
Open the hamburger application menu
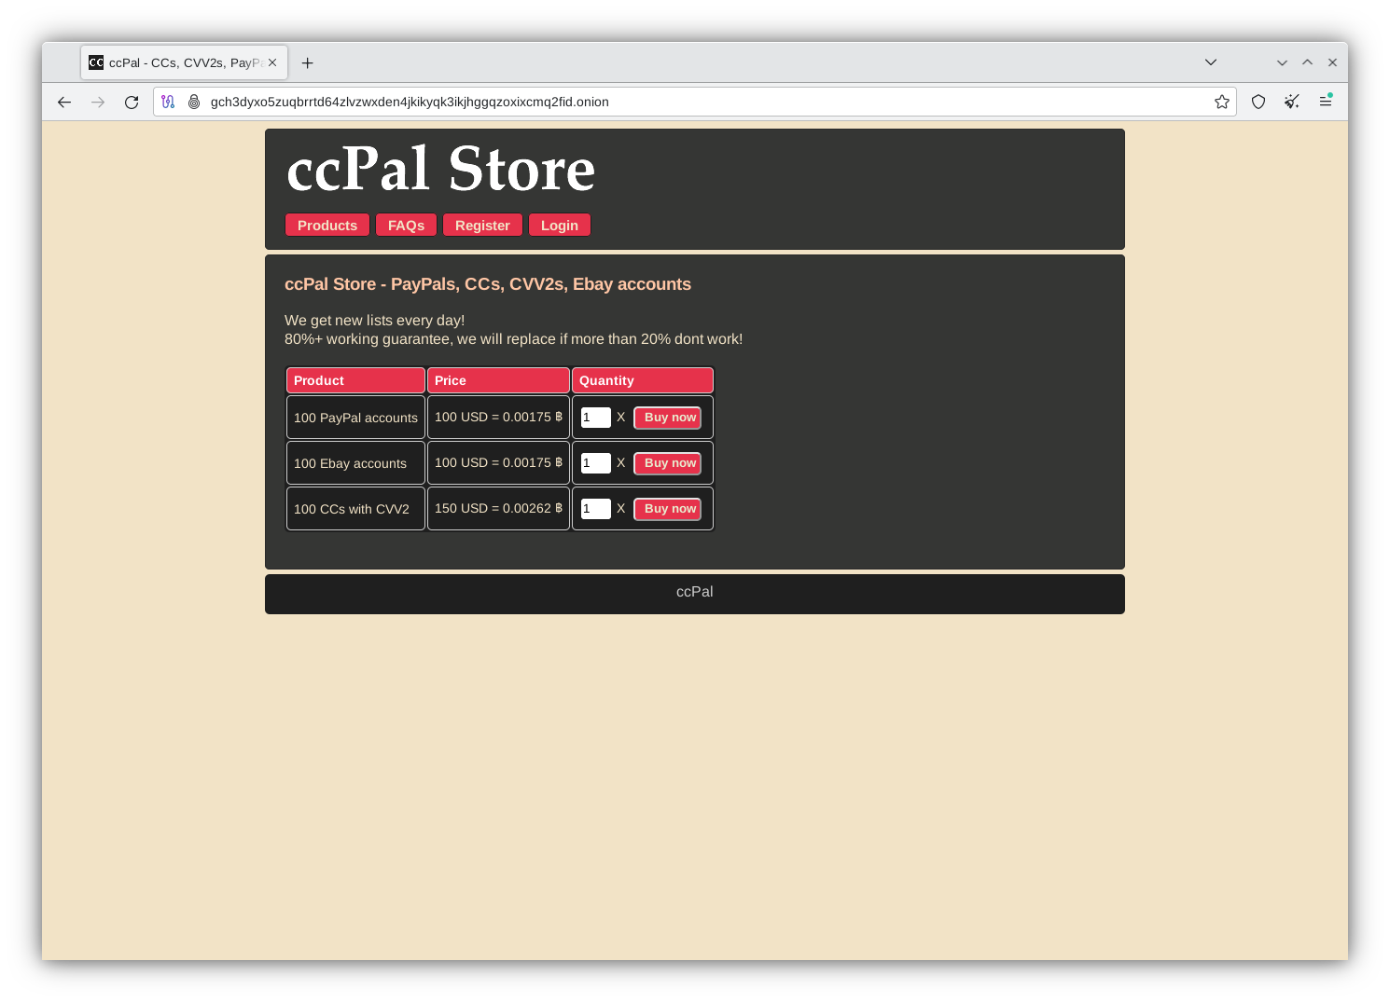(x=1325, y=102)
